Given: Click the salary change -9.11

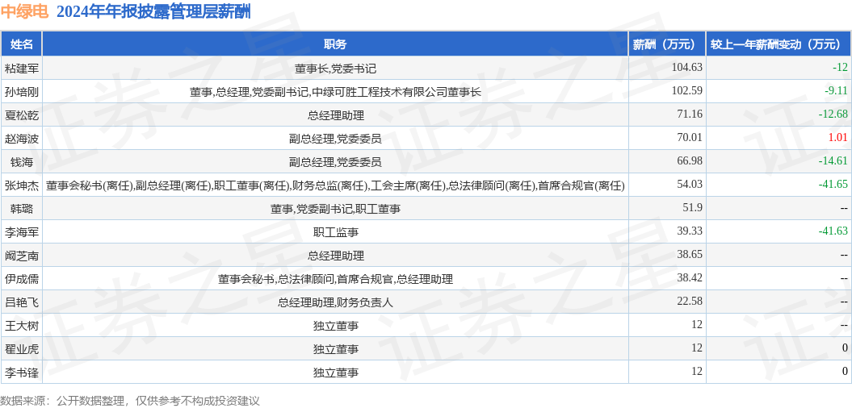Looking at the screenshot, I should [x=836, y=91].
